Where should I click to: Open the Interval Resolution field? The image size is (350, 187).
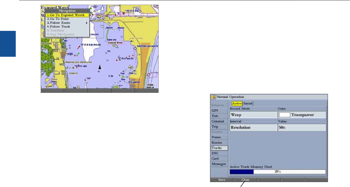[253, 127]
